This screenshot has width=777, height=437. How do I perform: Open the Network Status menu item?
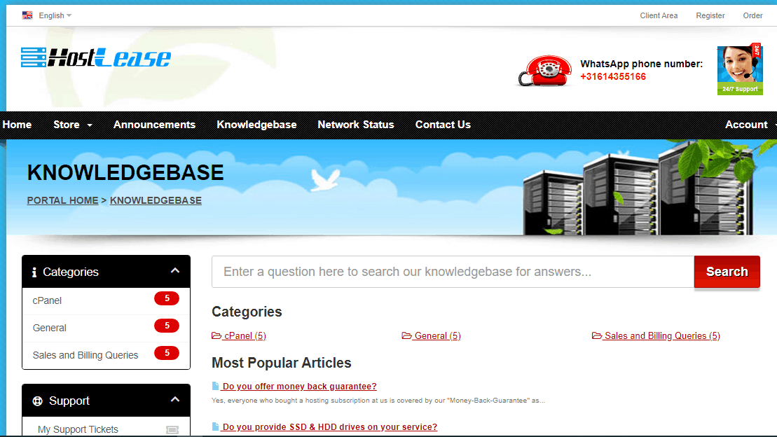(356, 125)
